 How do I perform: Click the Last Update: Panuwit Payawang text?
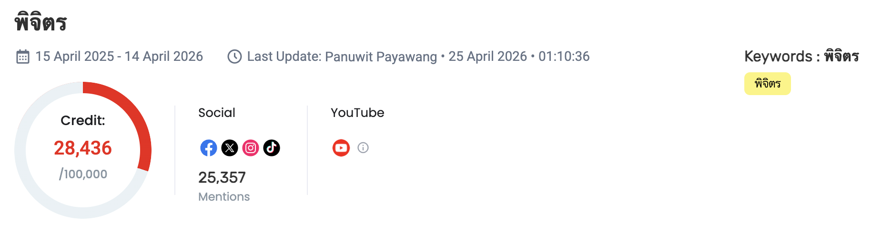pos(342,57)
